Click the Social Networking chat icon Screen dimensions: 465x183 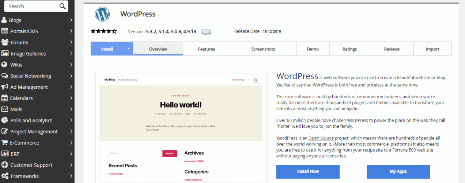[x=4, y=76]
